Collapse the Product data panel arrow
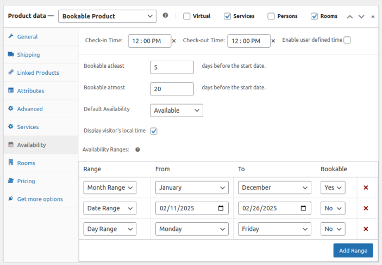The height and width of the screenshot is (265, 382). (373, 16)
